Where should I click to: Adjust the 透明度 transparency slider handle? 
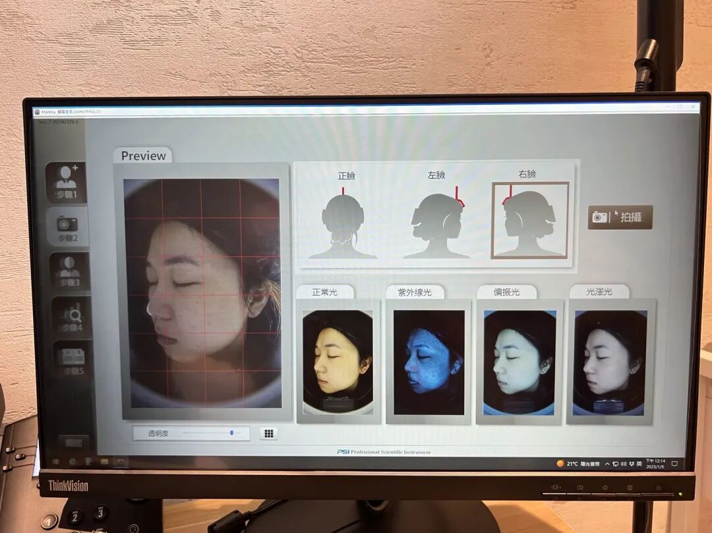231,434
